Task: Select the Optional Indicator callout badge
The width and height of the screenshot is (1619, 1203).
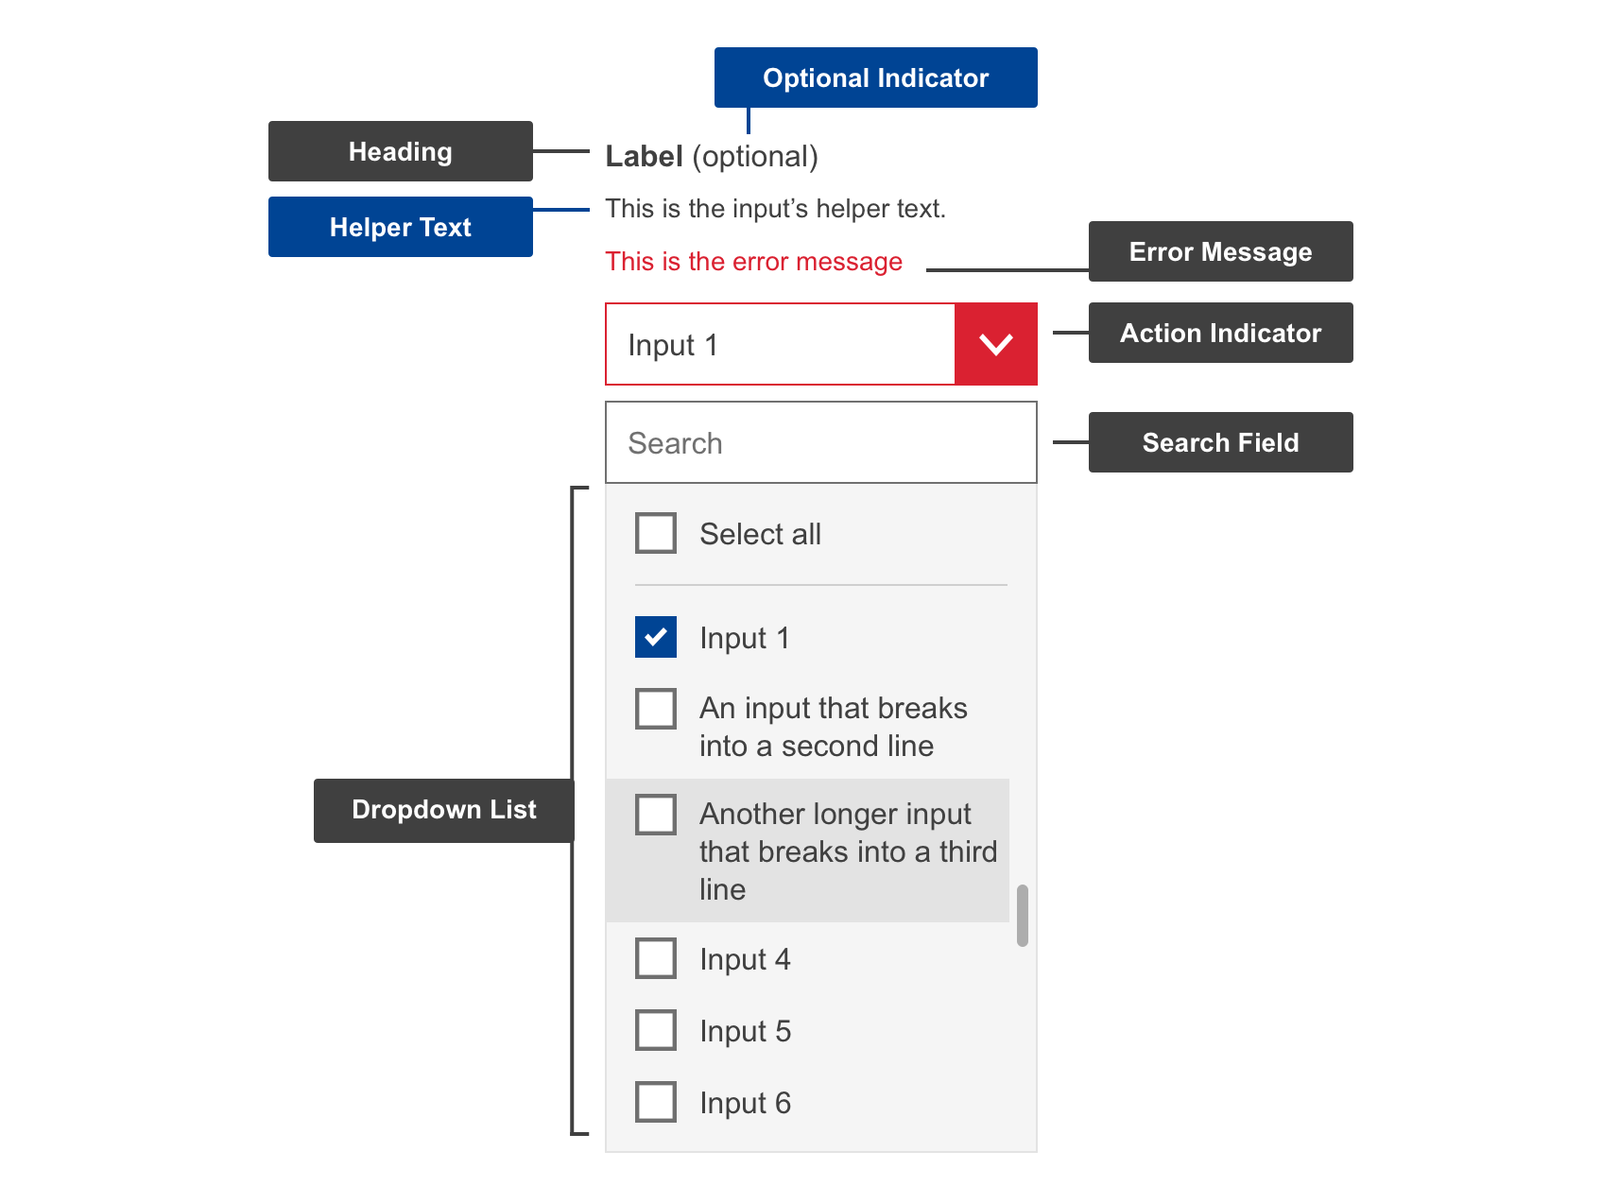Action: 874,77
